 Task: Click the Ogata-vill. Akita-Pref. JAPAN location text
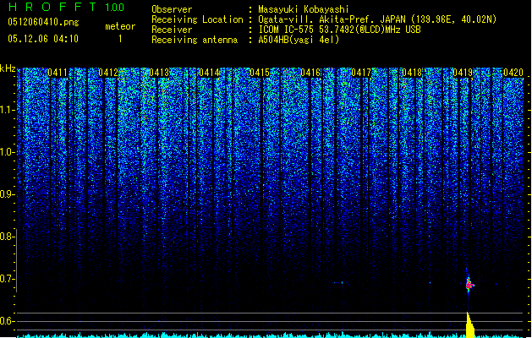[x=377, y=19]
